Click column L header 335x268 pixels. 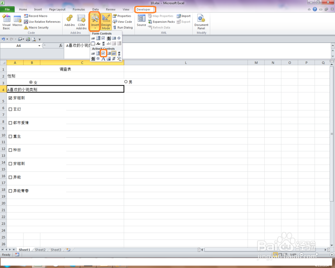tap(186, 63)
